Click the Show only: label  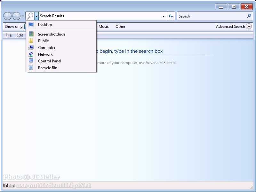(14, 27)
